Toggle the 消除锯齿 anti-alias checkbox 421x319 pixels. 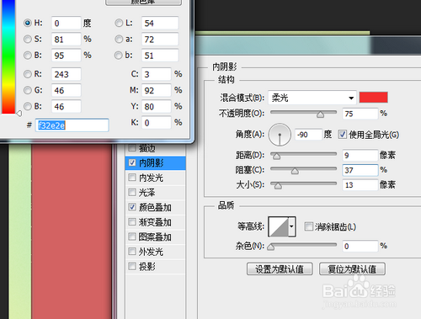click(x=309, y=226)
